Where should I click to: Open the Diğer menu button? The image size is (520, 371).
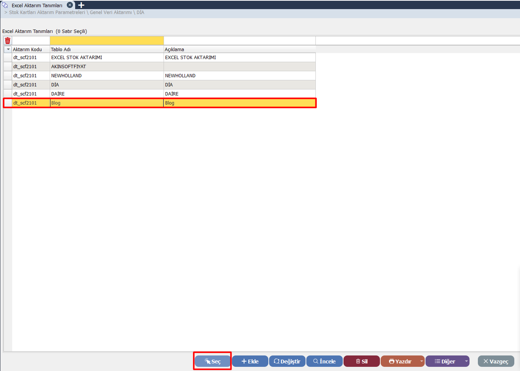444,361
